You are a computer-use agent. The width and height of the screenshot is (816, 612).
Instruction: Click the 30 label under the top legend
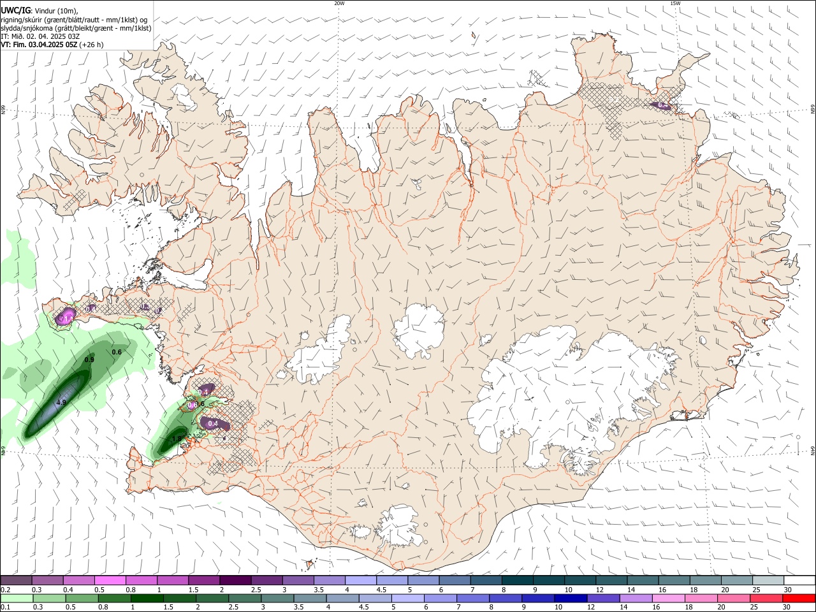pyautogui.click(x=788, y=590)
